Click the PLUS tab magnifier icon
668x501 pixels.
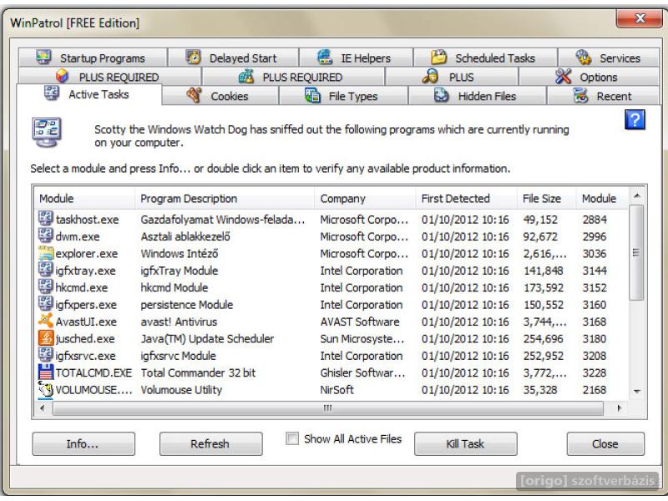pos(430,77)
